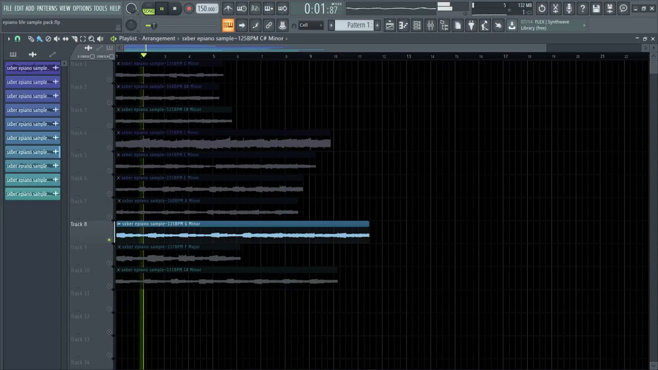Toggle wait for input to start playing

point(242,9)
